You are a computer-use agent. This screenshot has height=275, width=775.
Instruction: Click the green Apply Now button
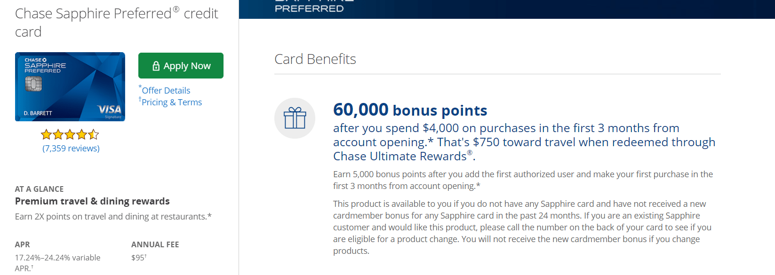181,66
